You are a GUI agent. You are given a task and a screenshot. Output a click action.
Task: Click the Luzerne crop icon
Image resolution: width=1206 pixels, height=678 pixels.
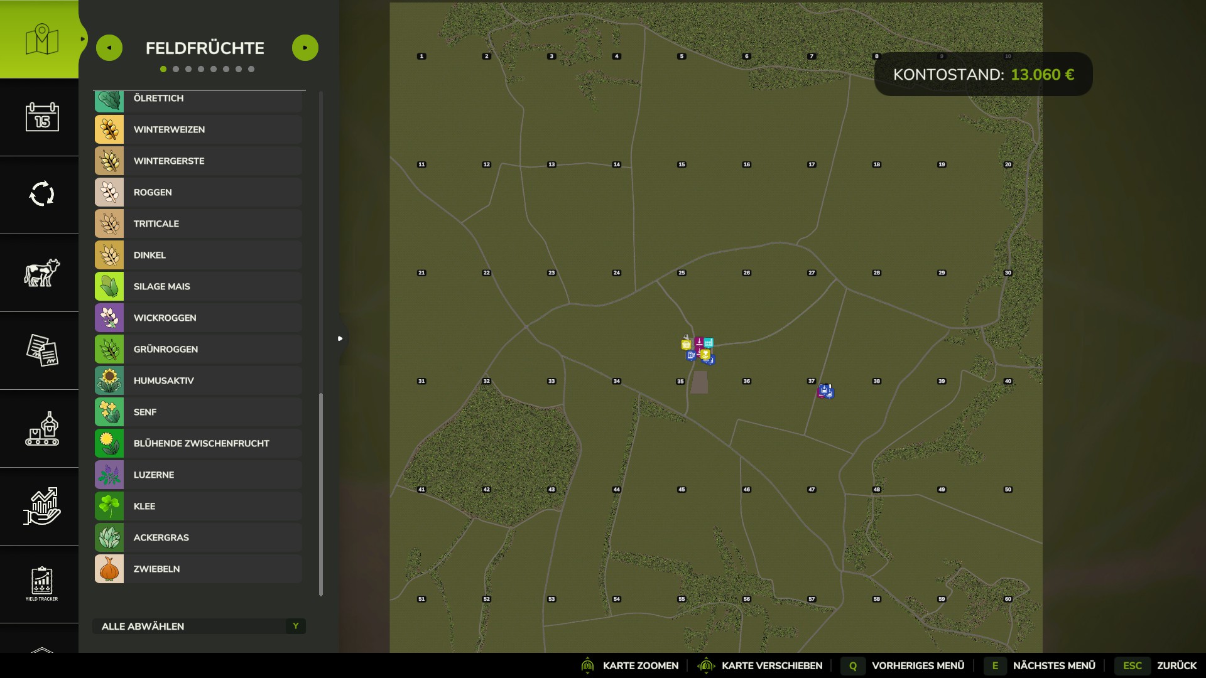(x=109, y=475)
